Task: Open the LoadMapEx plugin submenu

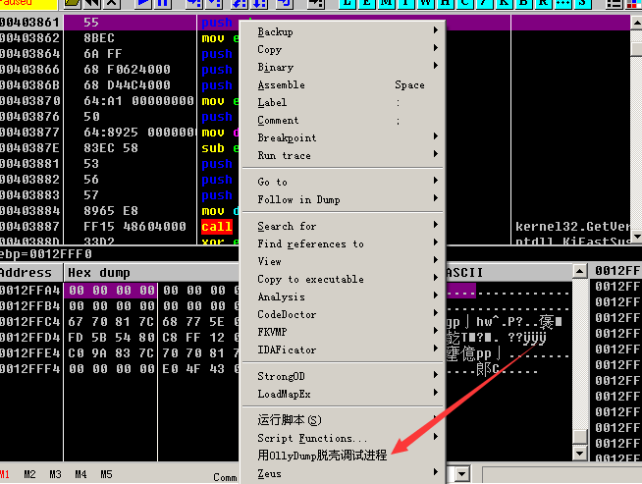Action: coord(343,394)
